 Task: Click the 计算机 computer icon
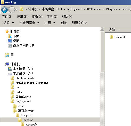click(x=7, y=64)
